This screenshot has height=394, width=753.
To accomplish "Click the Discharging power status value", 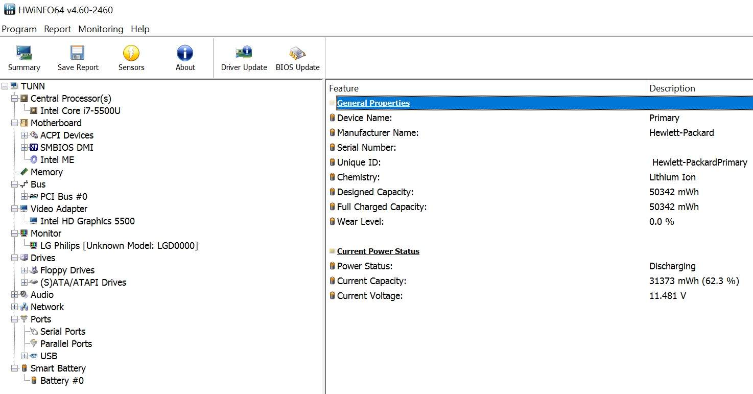I will click(672, 266).
